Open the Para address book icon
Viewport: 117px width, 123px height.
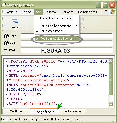[6, 36]
